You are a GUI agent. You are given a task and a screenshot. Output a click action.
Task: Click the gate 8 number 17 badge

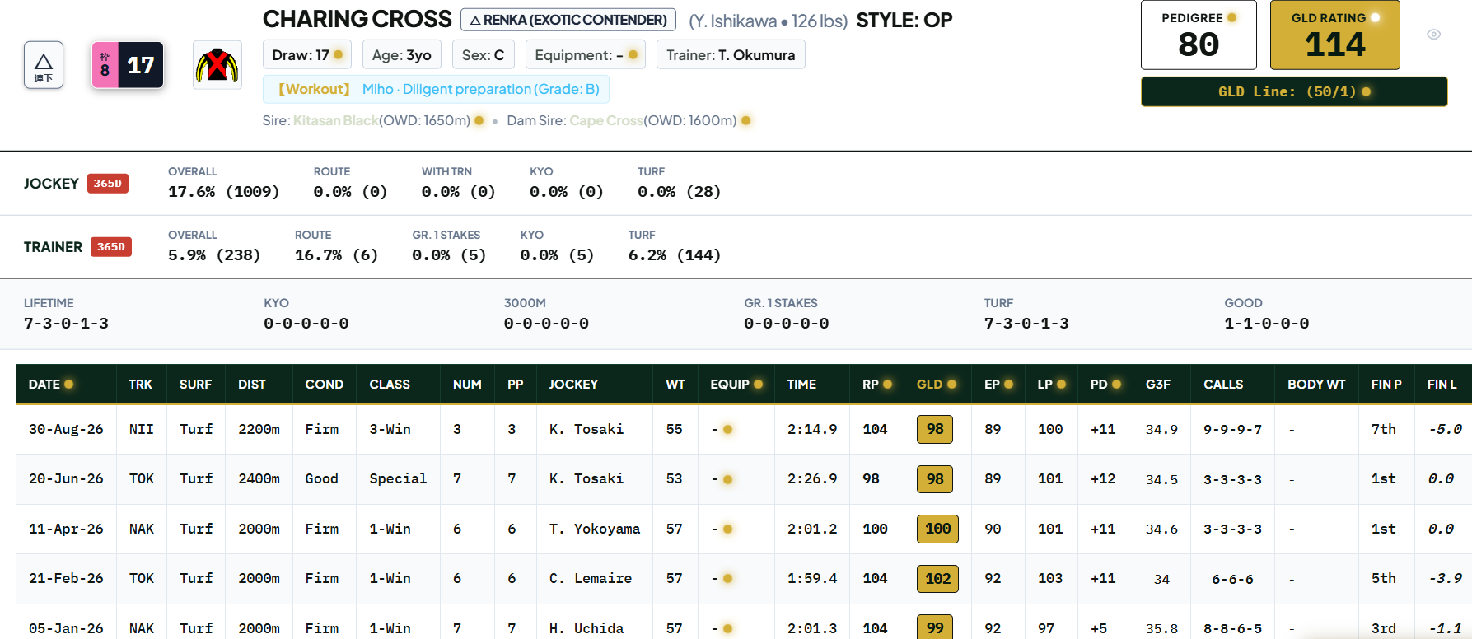[128, 65]
